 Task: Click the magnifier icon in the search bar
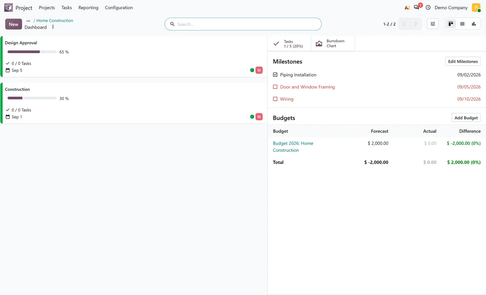coord(172,24)
